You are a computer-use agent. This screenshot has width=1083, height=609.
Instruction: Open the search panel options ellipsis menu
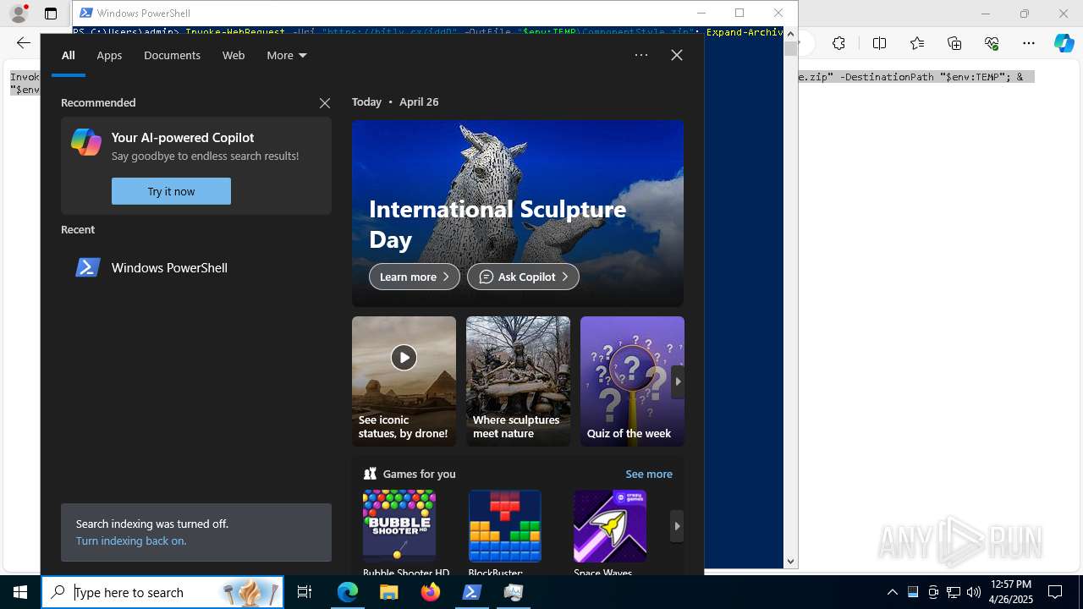(x=641, y=55)
